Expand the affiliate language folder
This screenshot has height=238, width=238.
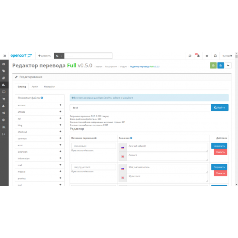click(x=40, y=112)
